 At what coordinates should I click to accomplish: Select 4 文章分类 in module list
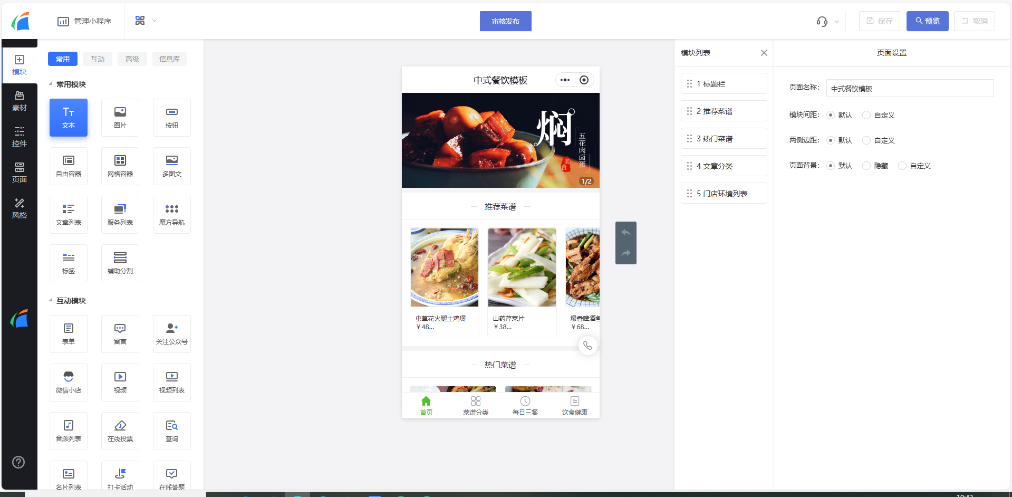click(x=724, y=166)
